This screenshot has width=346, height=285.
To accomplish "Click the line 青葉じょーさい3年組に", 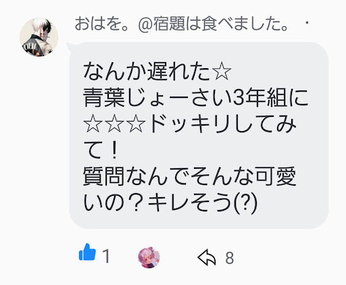I will (195, 98).
